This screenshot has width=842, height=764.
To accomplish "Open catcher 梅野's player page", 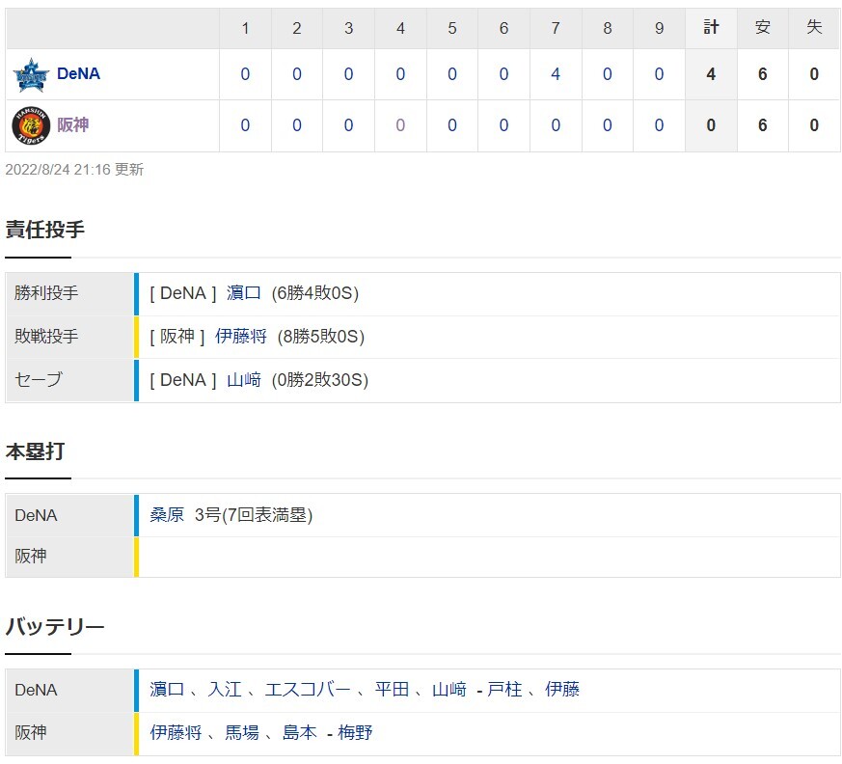I will click(x=355, y=733).
